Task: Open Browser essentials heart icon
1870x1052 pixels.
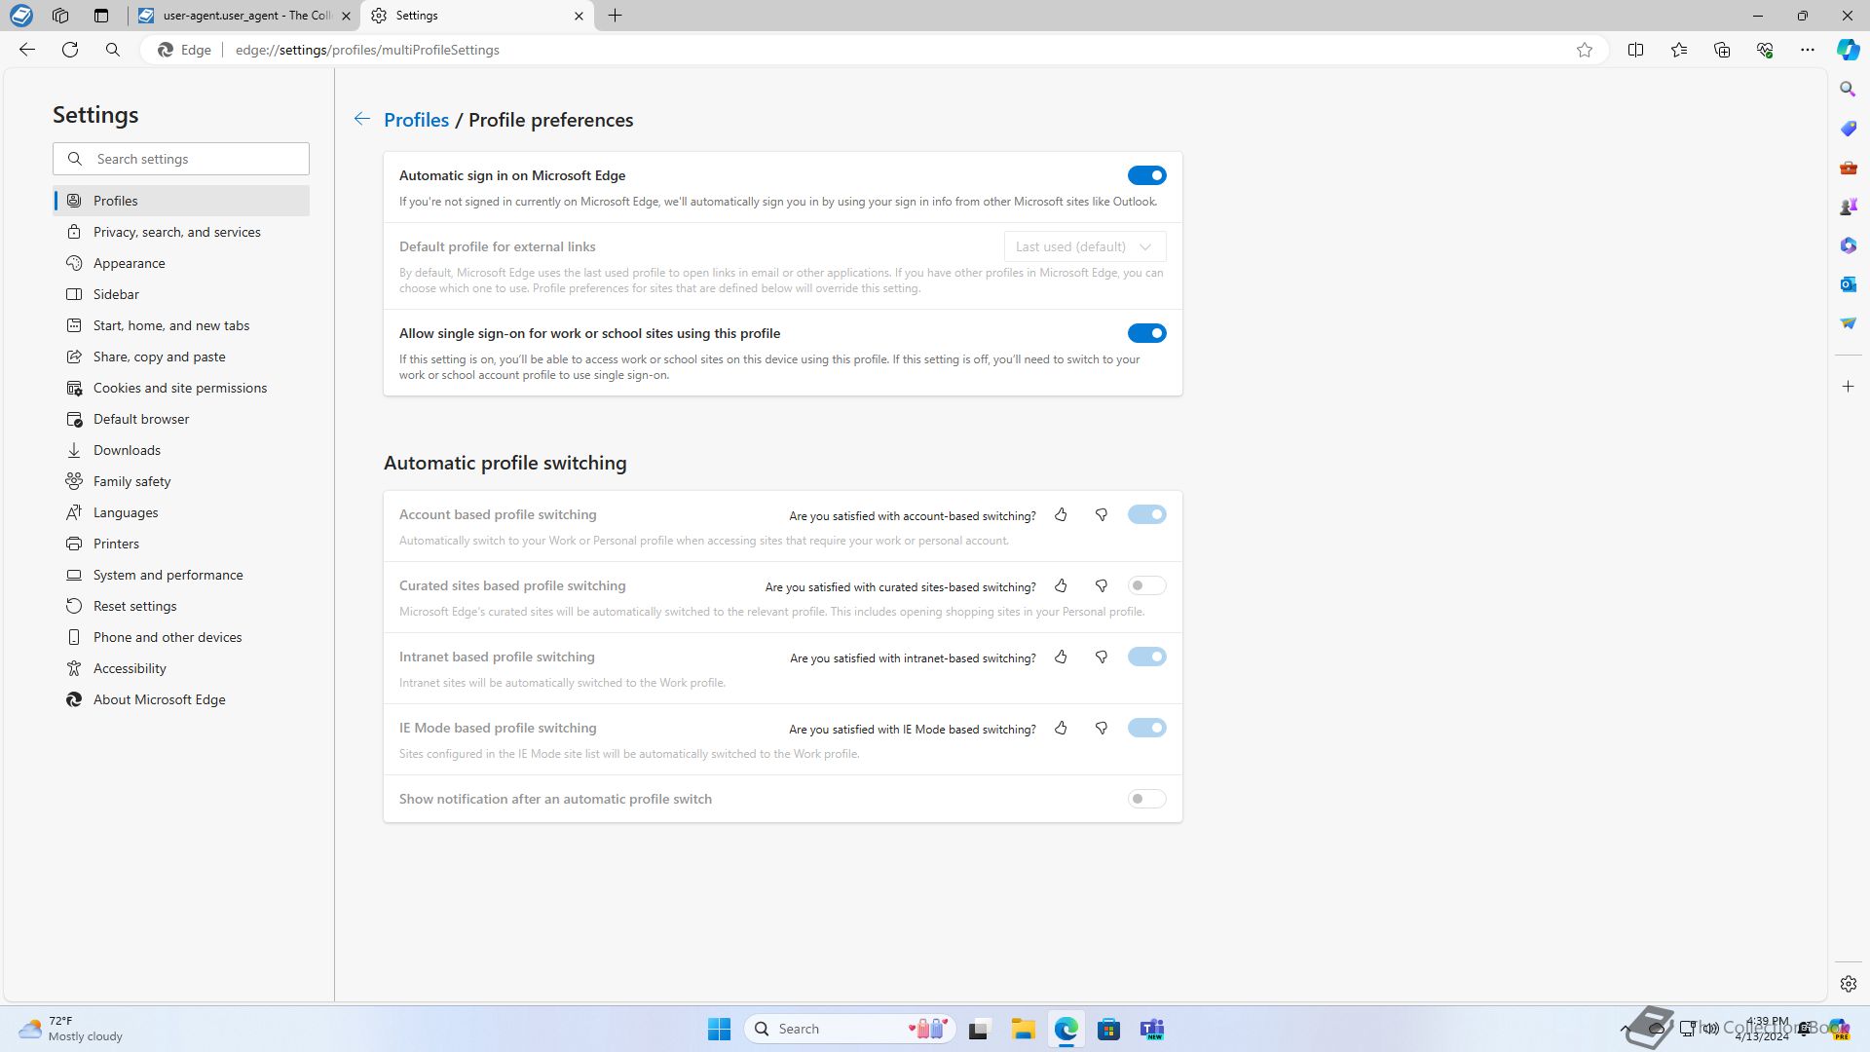Action: (1764, 50)
